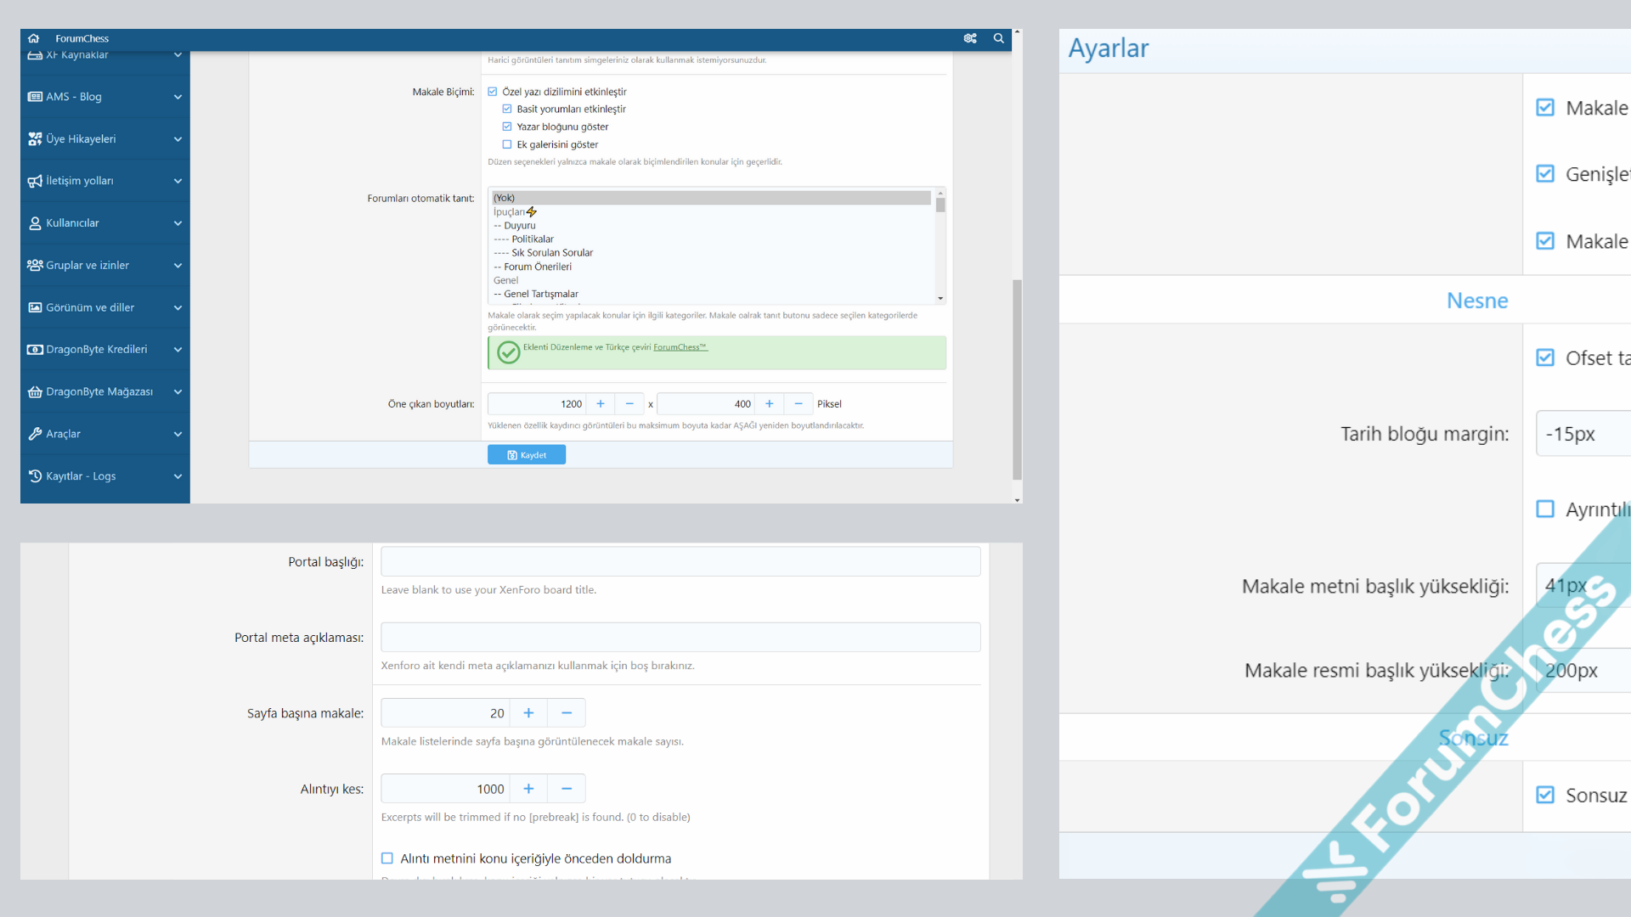Click the Kullanıcılar user icon

click(35, 223)
